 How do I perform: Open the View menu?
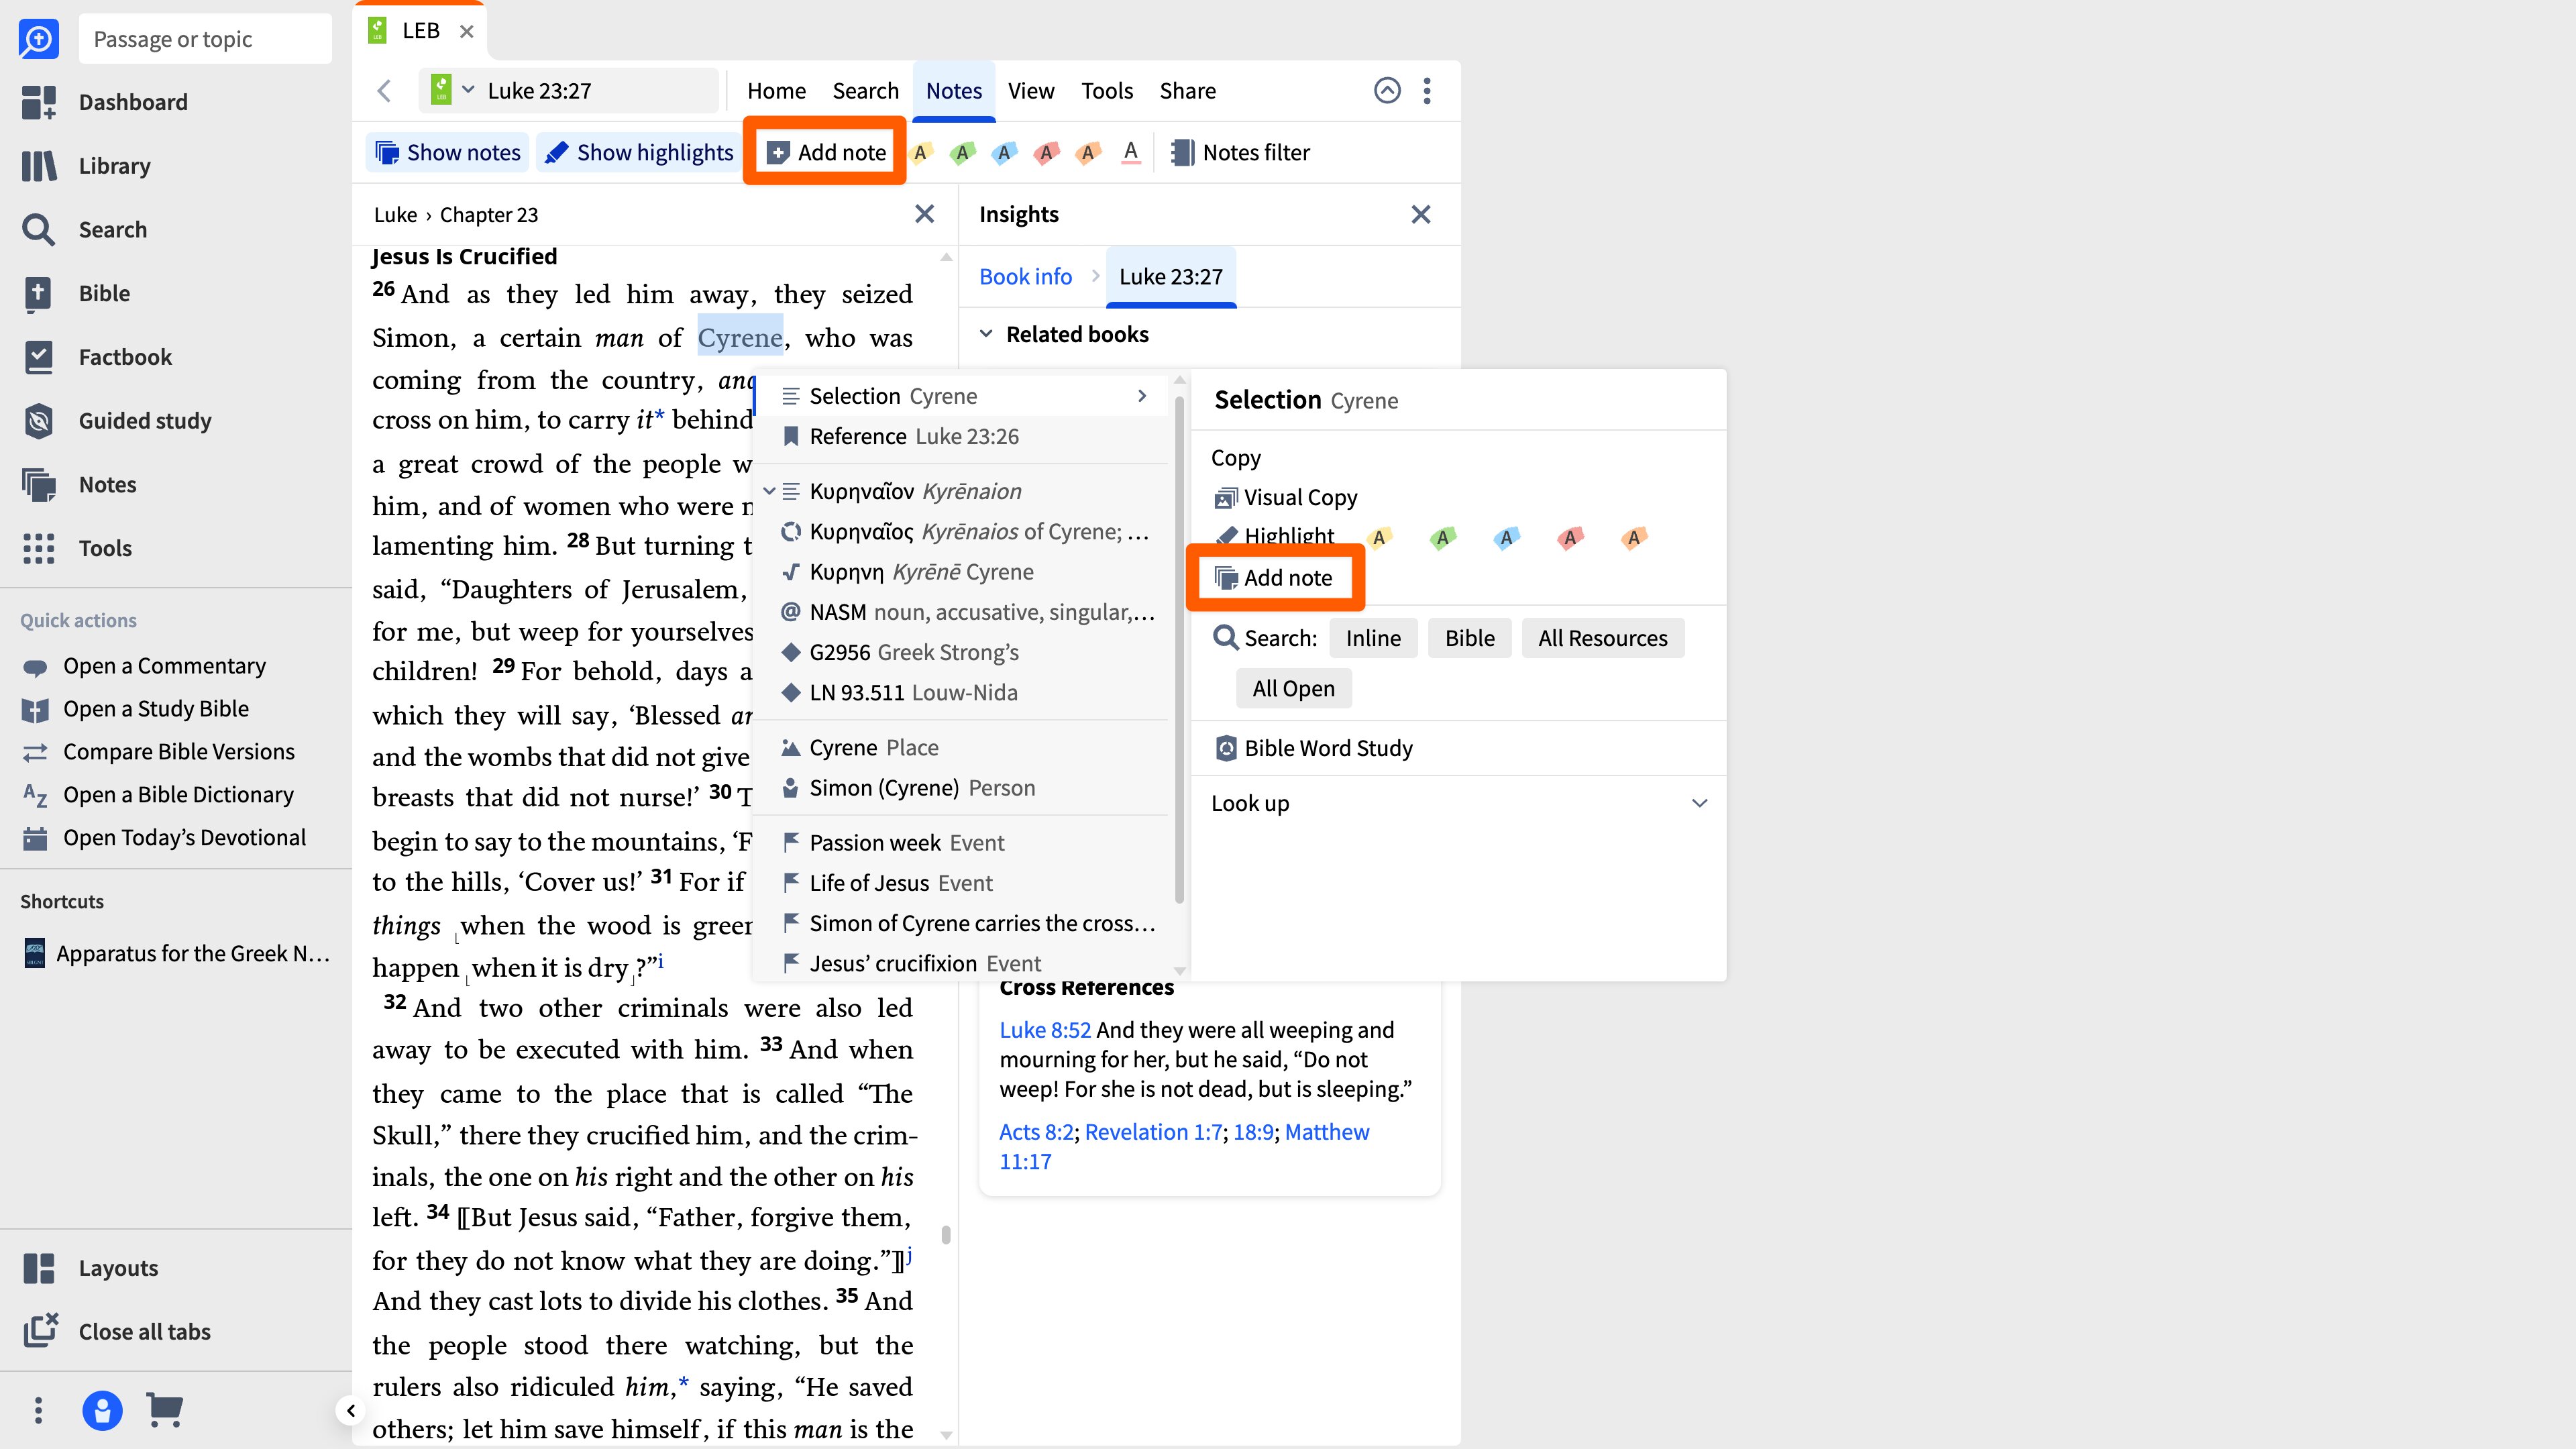[1030, 91]
